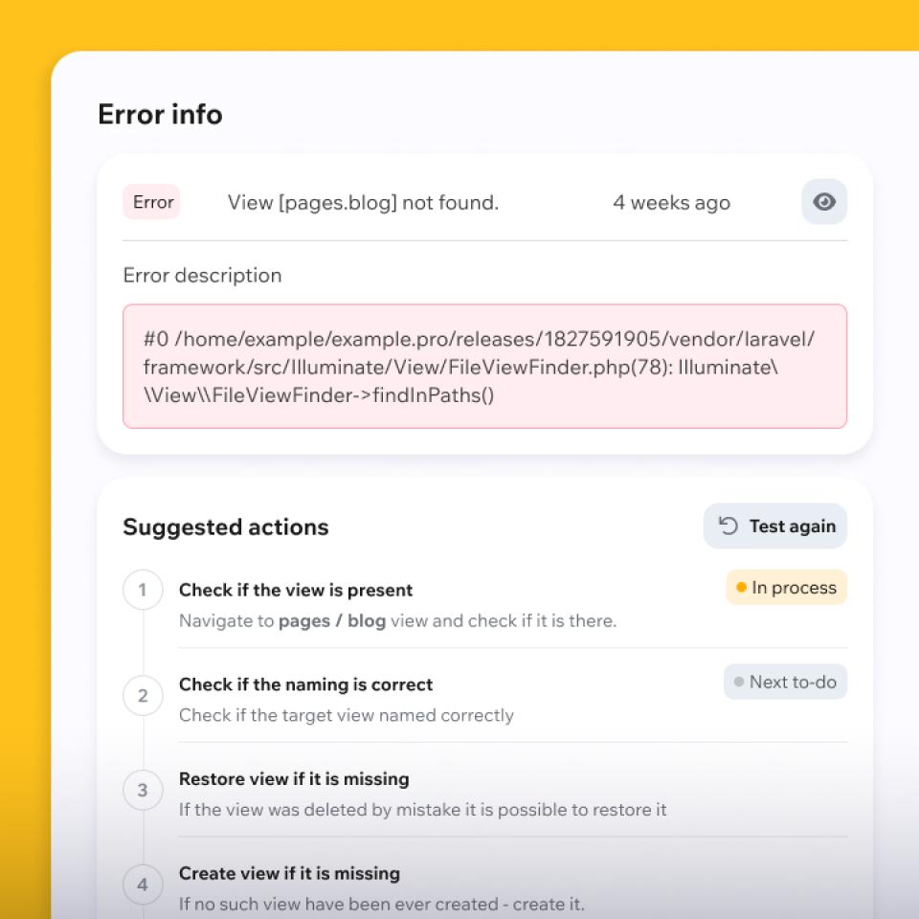The width and height of the screenshot is (919, 919).
Task: Expand 'Create view if it is missing'
Action: coord(289,873)
